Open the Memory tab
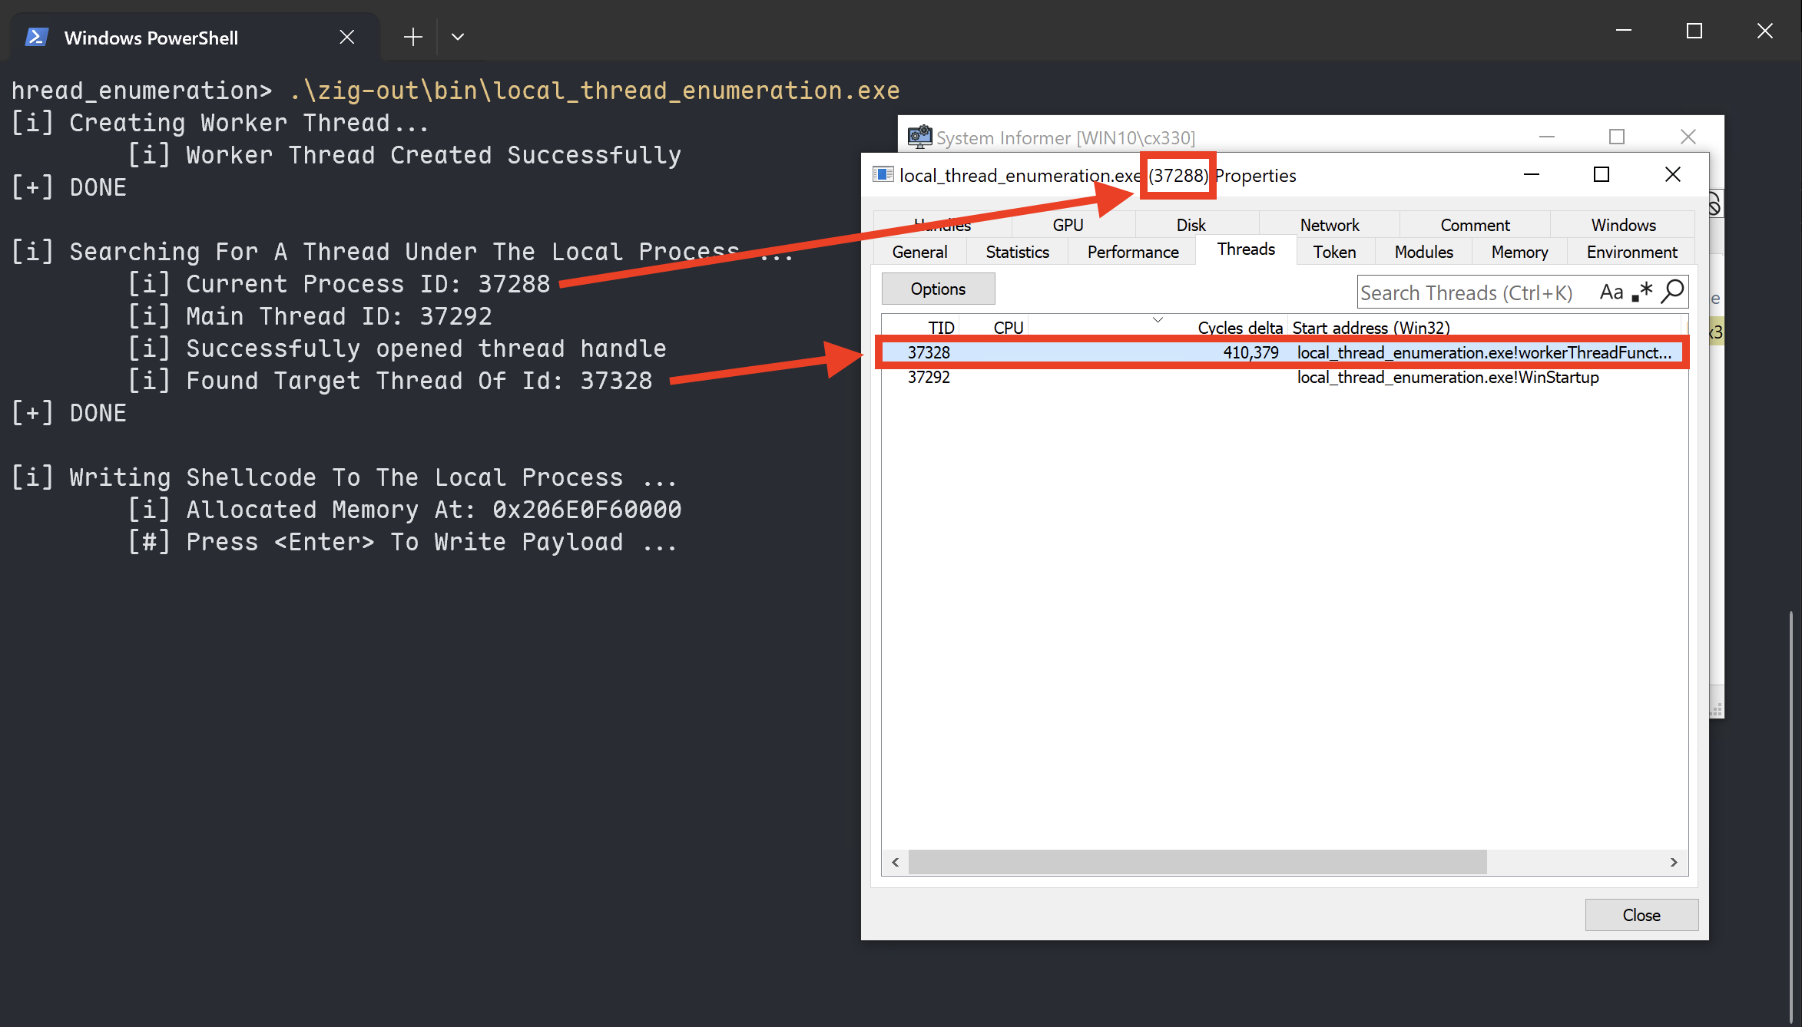1802x1027 pixels. coord(1519,252)
